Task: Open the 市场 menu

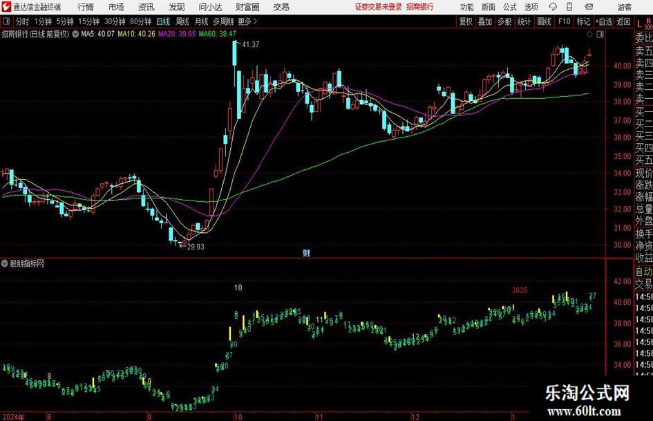Action: 116,7
